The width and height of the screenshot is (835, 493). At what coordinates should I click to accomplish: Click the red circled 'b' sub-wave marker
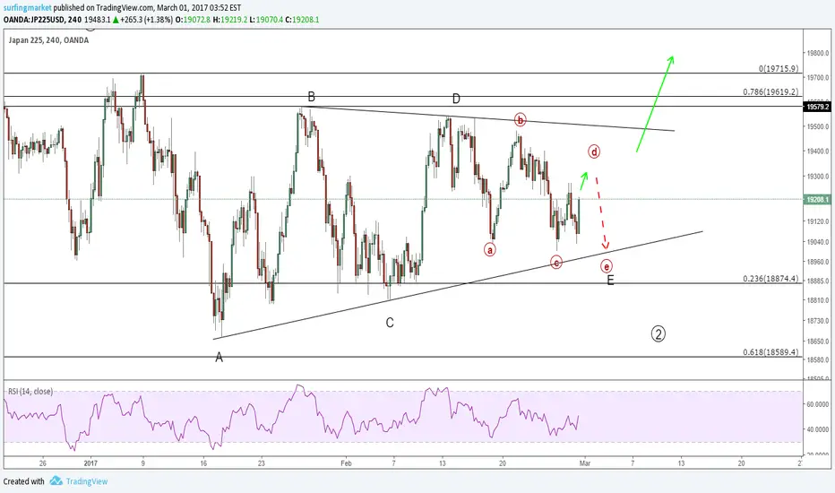point(521,119)
